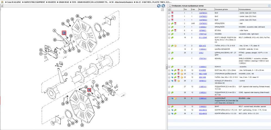Click the green arrow for 114942A1
The height and width of the screenshot is (130, 271).
click(x=172, y=107)
